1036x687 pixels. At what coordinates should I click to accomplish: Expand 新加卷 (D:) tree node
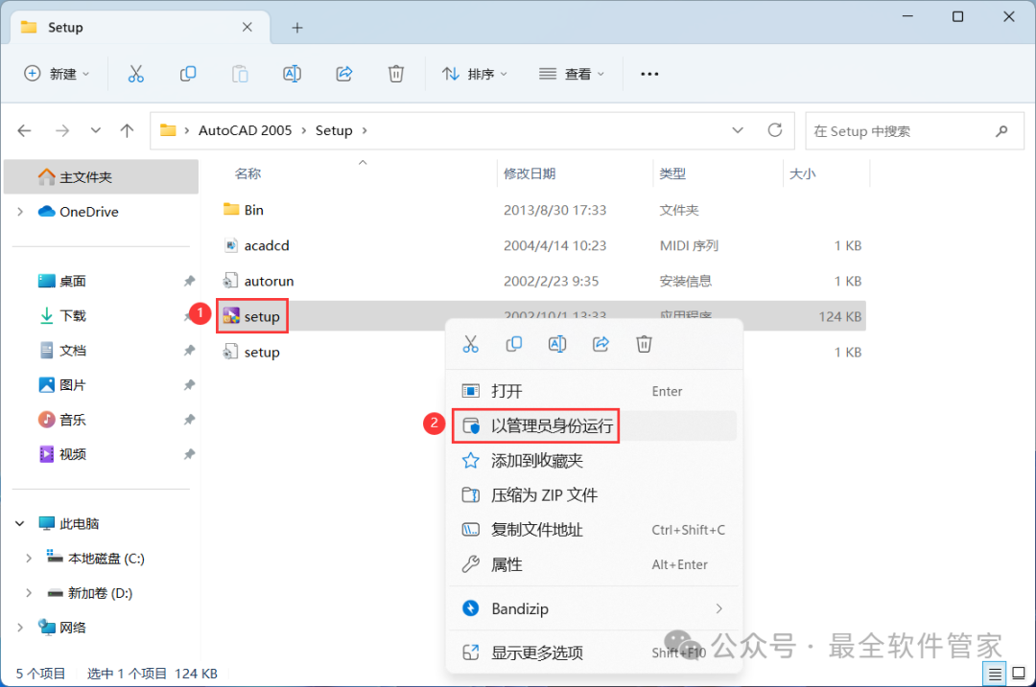[x=29, y=593]
